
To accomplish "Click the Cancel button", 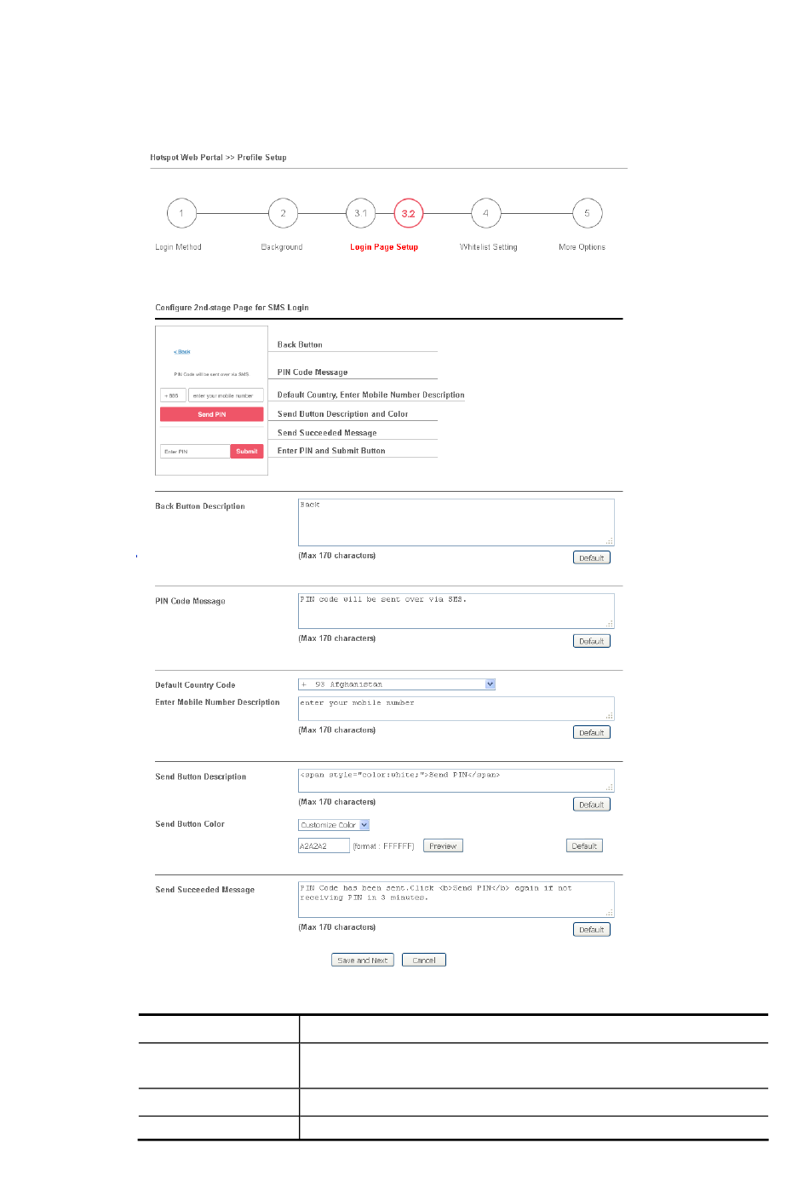I will point(424,960).
